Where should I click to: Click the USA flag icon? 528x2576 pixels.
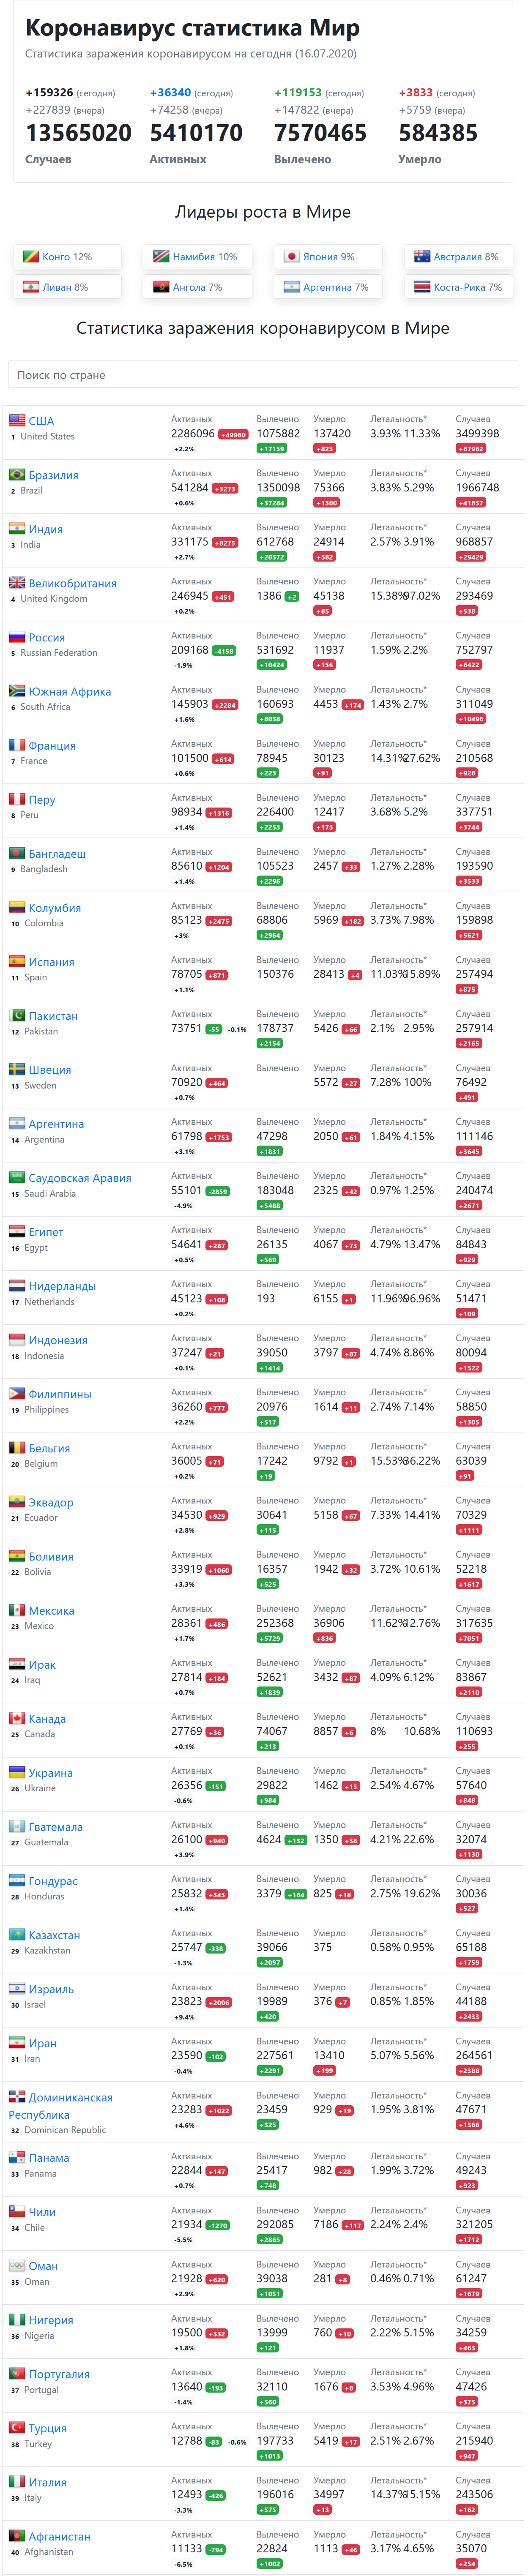pos(17,421)
